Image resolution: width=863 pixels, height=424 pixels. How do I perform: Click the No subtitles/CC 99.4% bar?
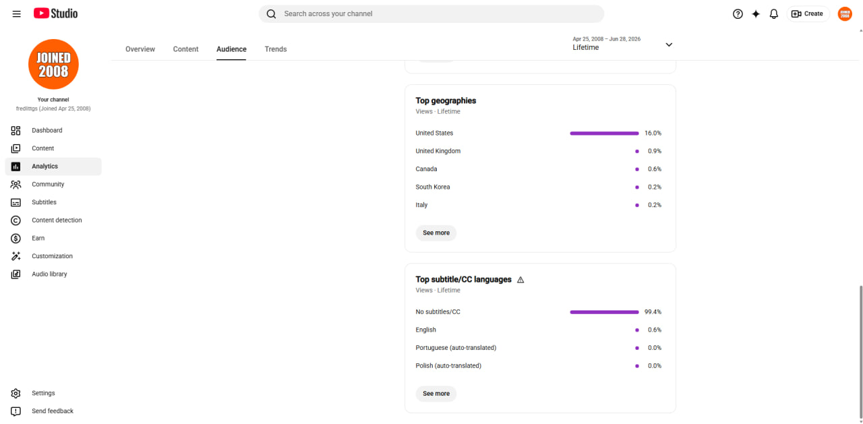pos(604,312)
